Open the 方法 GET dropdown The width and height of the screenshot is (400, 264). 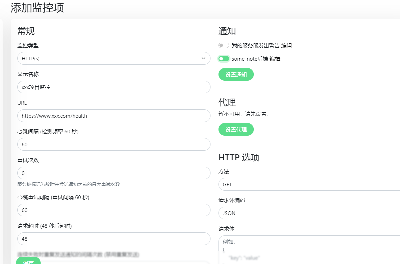point(309,184)
